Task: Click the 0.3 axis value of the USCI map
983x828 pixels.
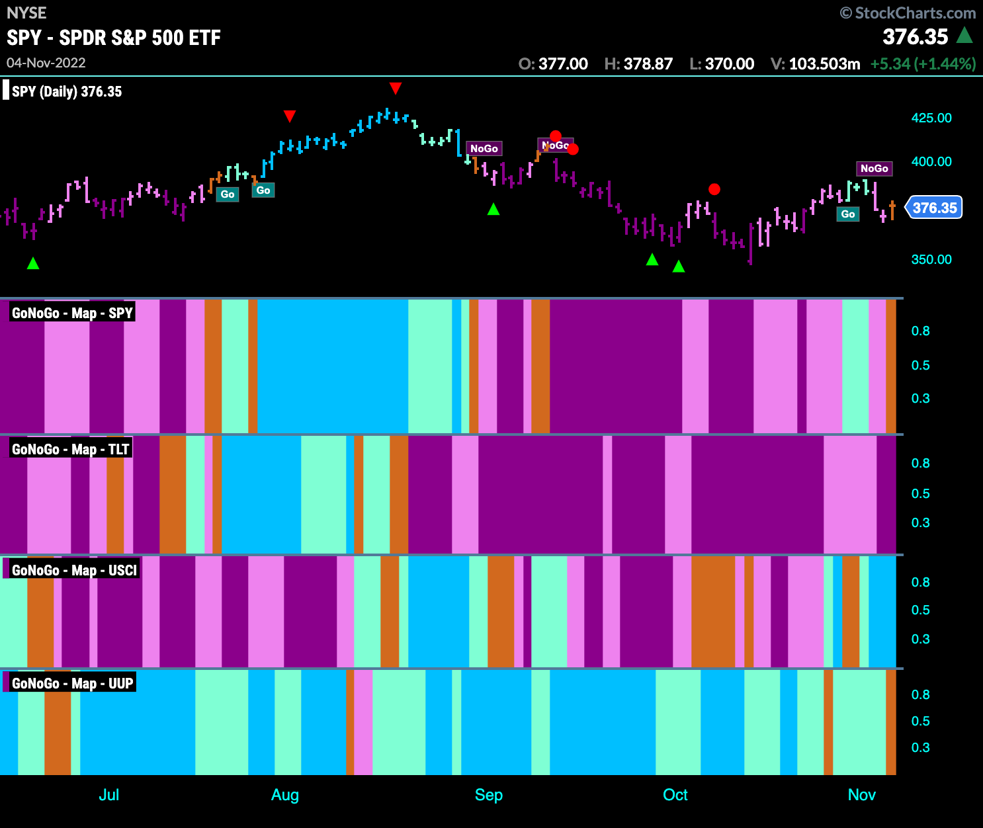Action: 921,639
